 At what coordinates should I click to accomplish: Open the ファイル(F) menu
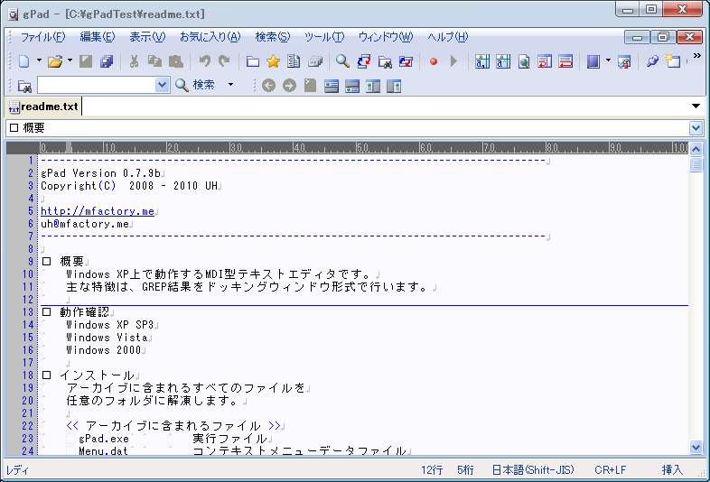(x=42, y=37)
